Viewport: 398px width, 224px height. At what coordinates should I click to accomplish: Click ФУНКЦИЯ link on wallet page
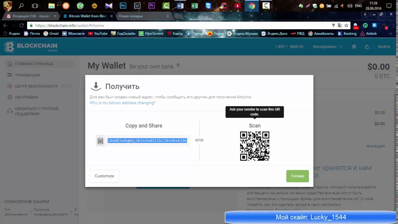(376, 146)
